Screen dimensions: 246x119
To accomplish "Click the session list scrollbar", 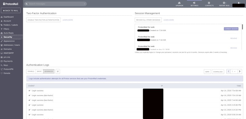I will coord(242,27).
